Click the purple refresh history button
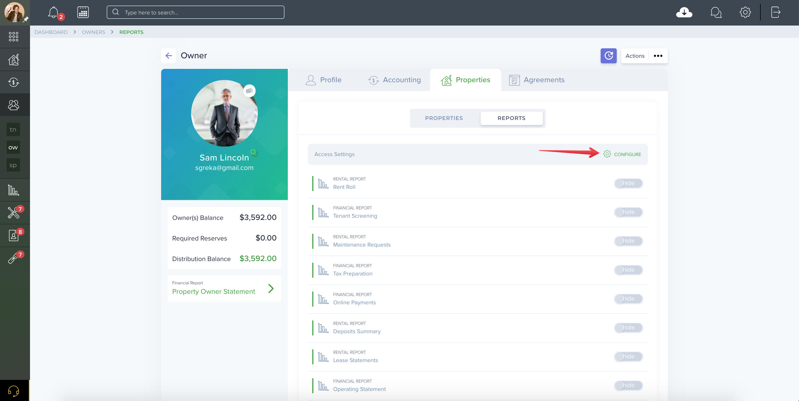This screenshot has width=799, height=401. (x=608, y=56)
